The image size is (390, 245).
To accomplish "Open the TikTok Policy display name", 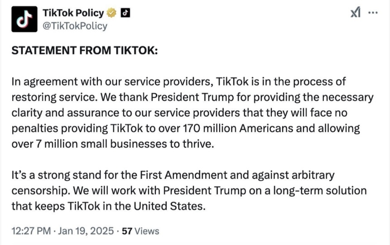I will (x=73, y=13).
